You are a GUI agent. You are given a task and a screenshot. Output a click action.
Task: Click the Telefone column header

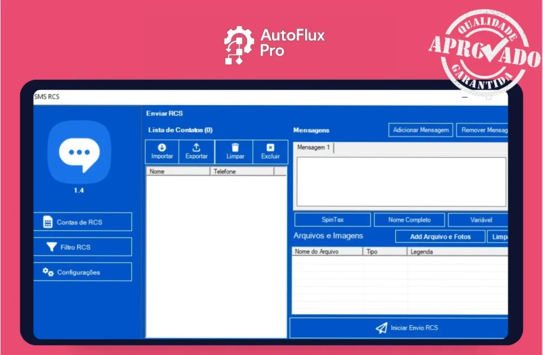[242, 171]
